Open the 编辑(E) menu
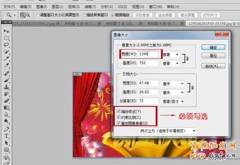 pyautogui.click(x=26, y=7)
